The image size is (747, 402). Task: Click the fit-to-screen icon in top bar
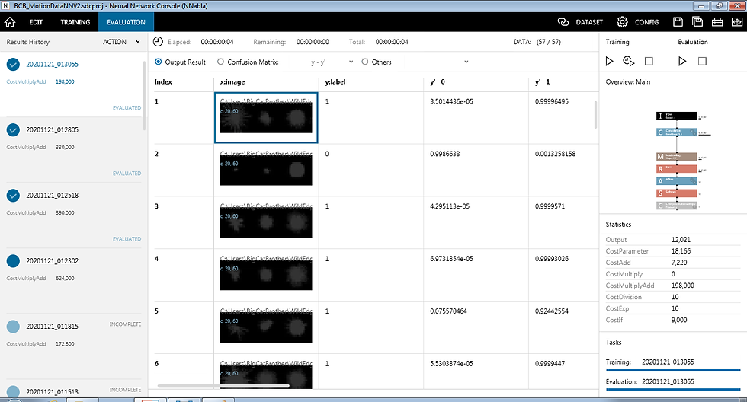(736, 22)
